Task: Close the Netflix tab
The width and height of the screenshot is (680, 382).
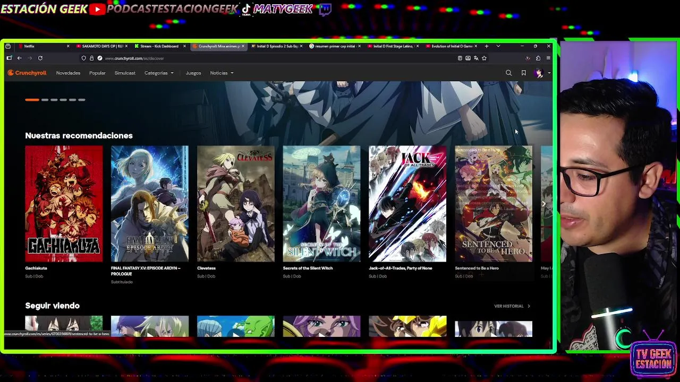Action: (68, 46)
